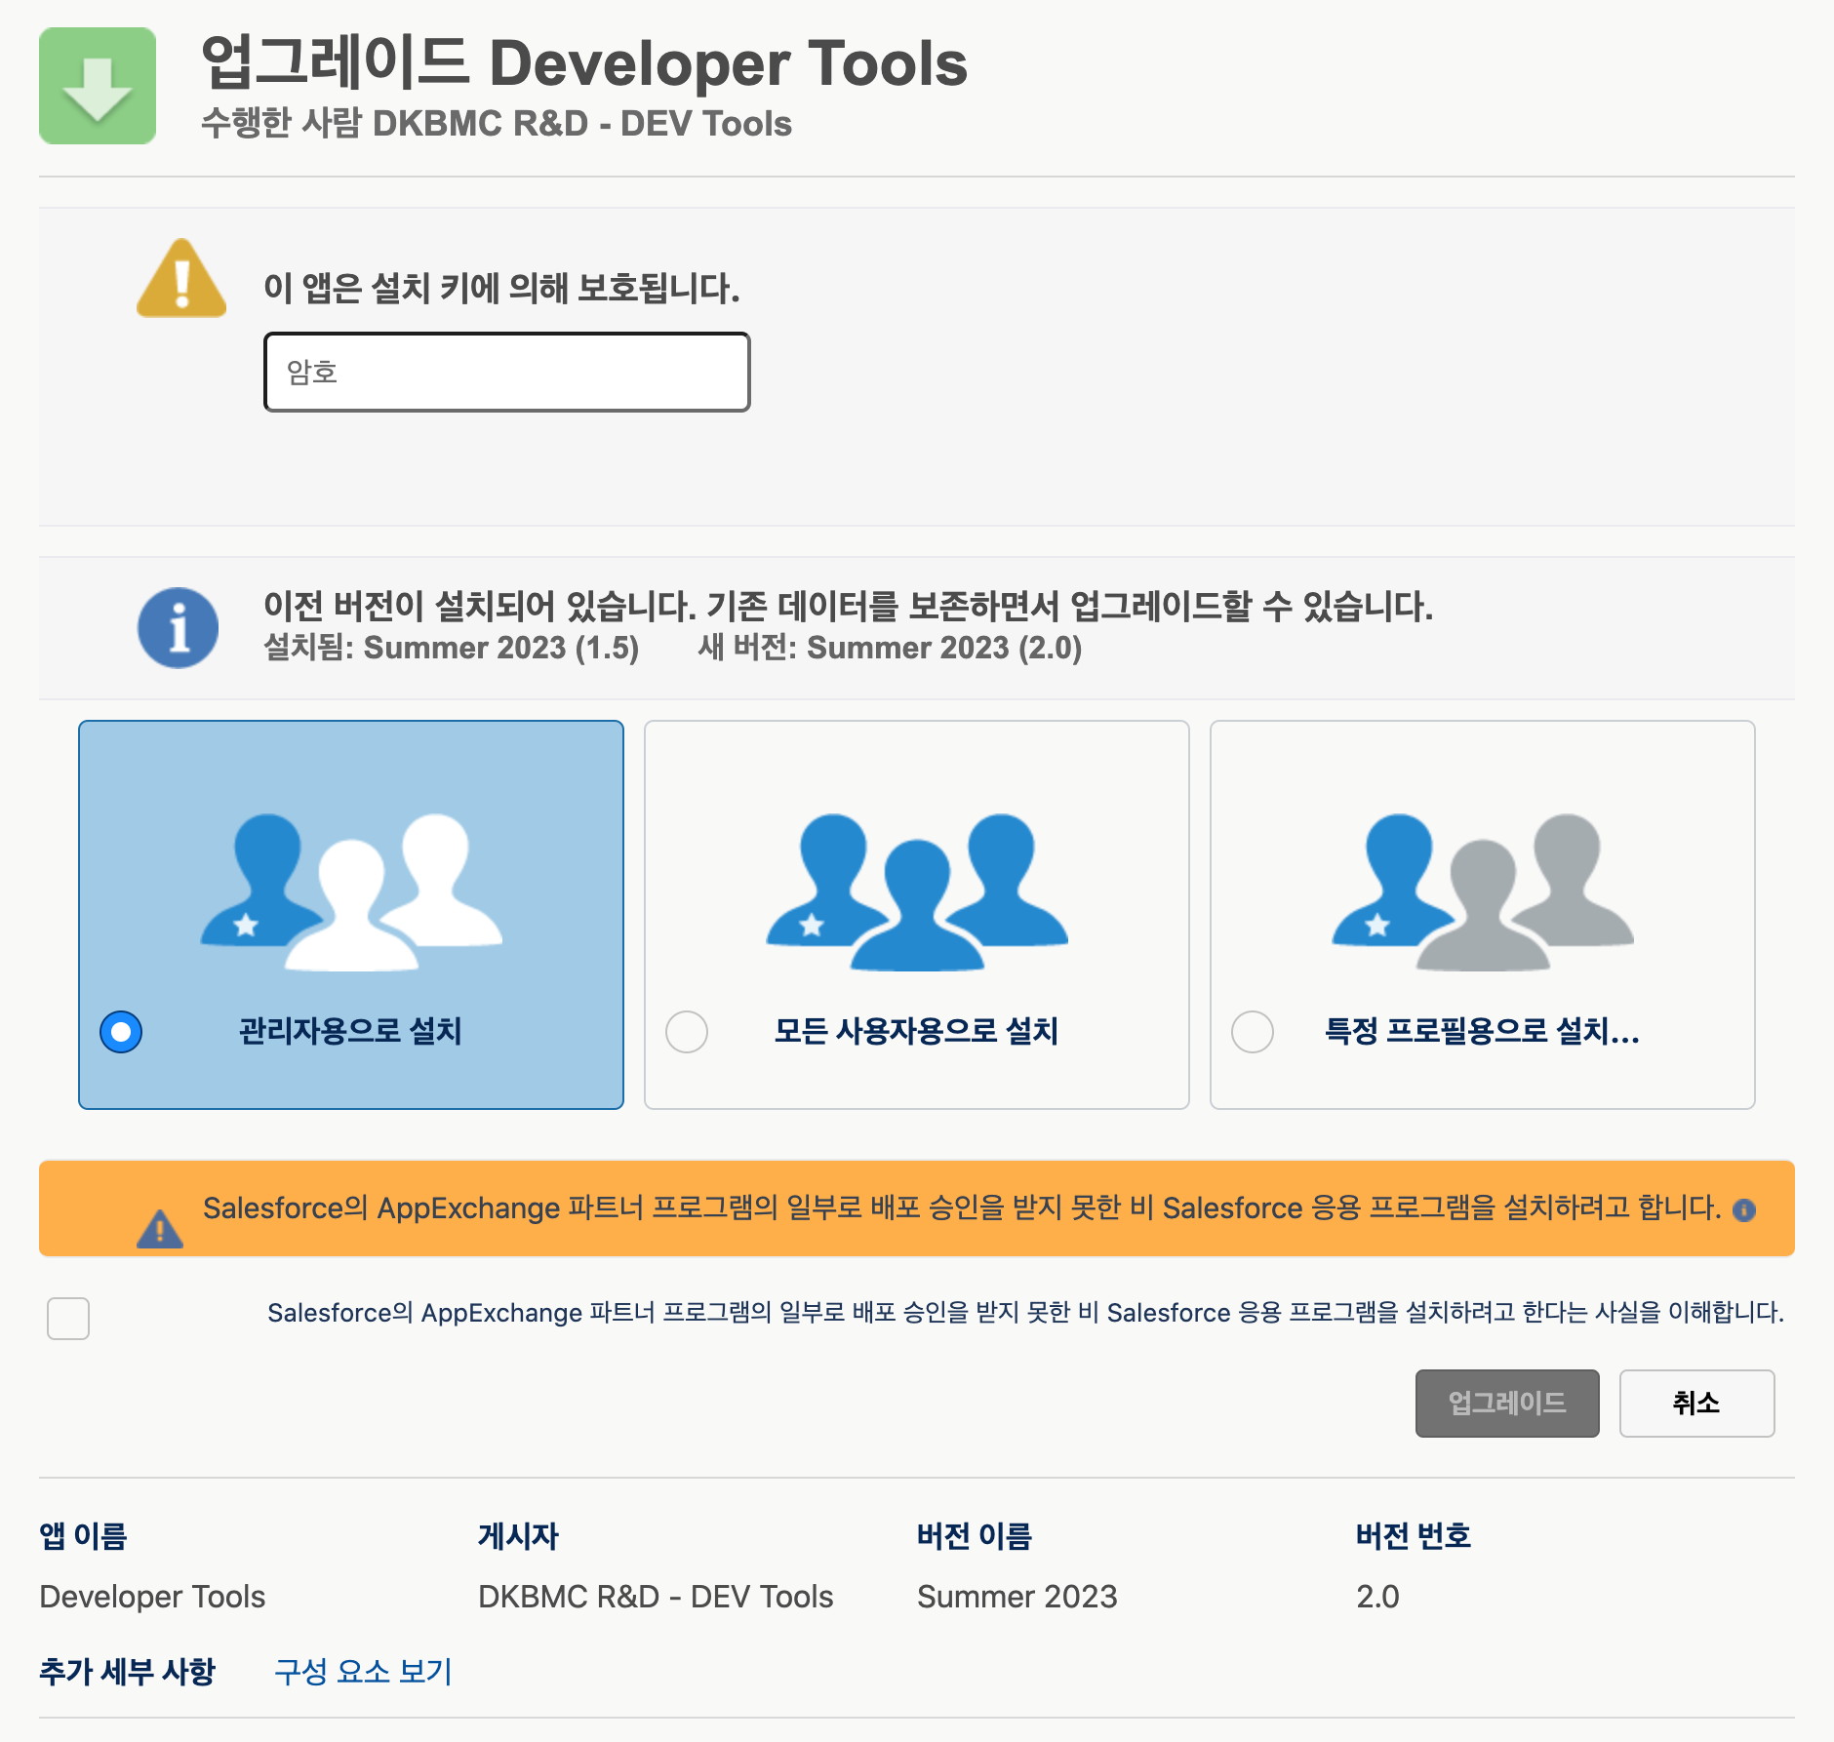The width and height of the screenshot is (1834, 1742).
Task: Click the green download package icon
Action: pyautogui.click(x=98, y=86)
